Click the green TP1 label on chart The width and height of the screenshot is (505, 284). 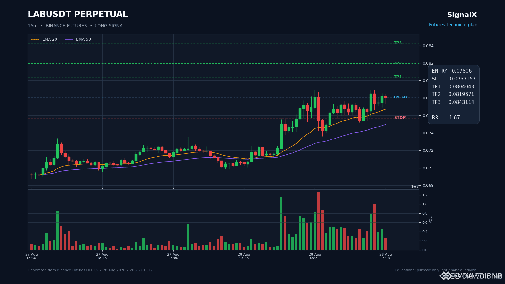(398, 77)
